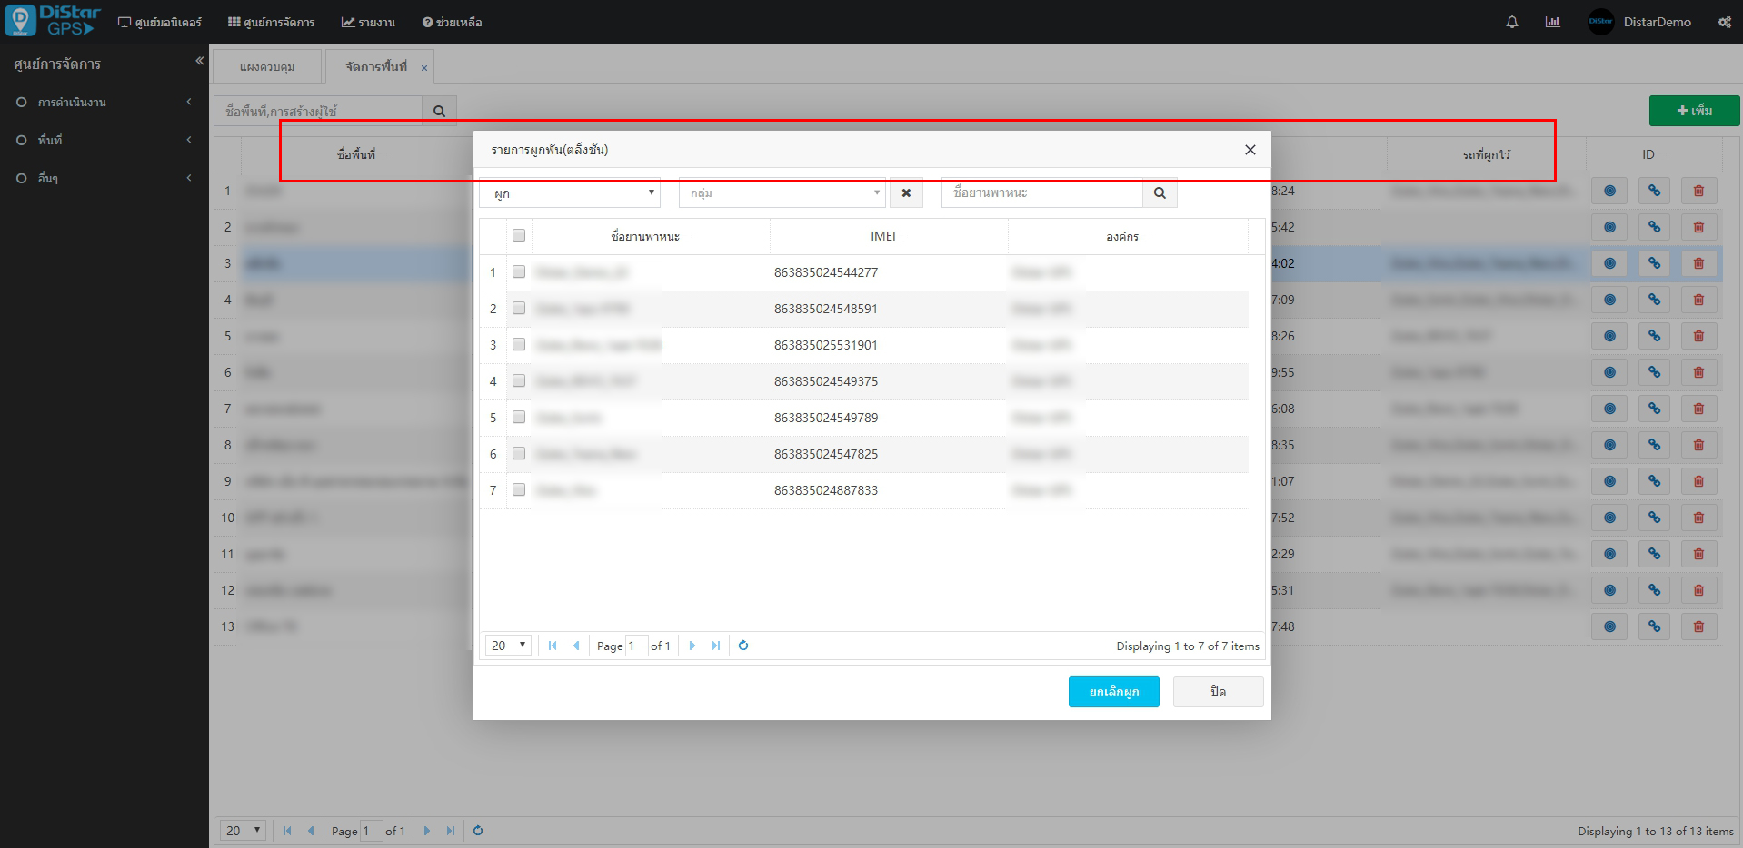
Task: Open ศูนย์การจัดการ top menu
Action: 271,22
